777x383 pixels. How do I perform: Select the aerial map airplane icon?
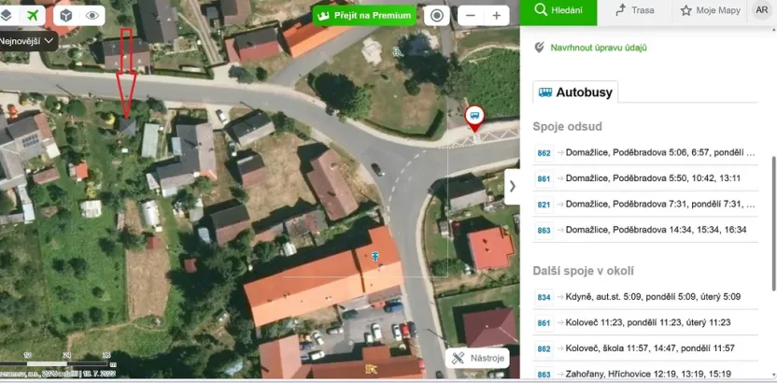pyautogui.click(x=35, y=16)
